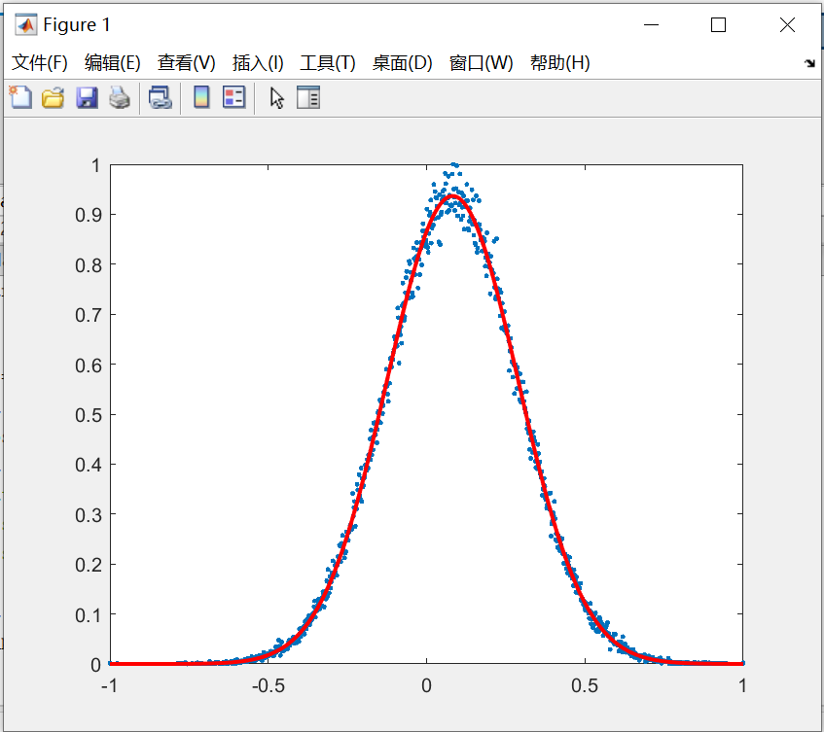Open the 工具(T) menu
Screen dimensions: 824x732
click(328, 63)
